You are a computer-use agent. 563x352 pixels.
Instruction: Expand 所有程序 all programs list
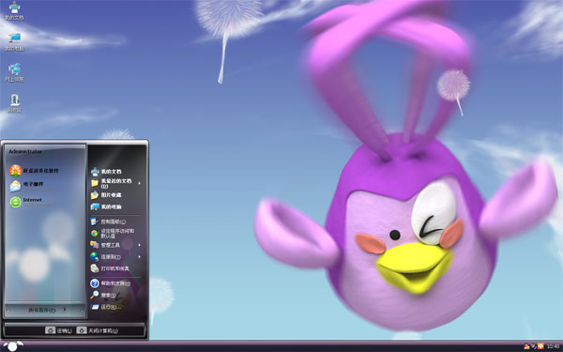46,310
